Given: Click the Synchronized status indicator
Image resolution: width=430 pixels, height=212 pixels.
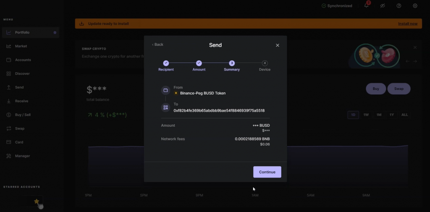Looking at the screenshot, I should point(337,6).
